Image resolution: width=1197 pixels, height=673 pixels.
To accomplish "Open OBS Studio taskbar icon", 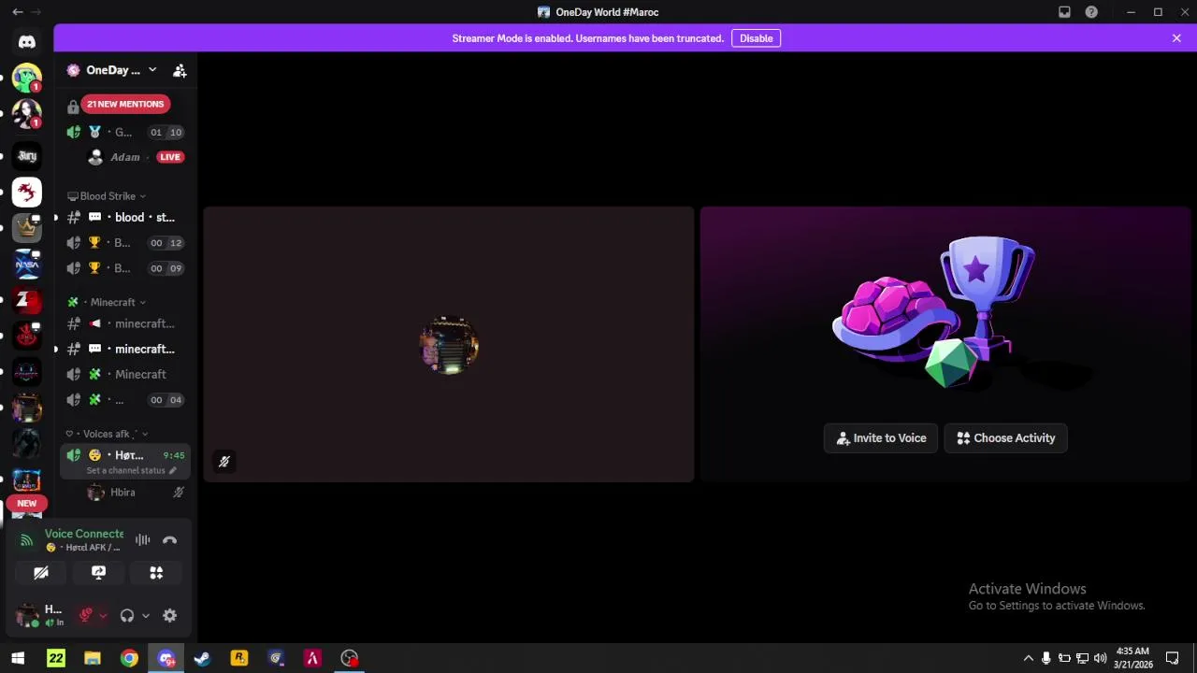I will coord(350,658).
